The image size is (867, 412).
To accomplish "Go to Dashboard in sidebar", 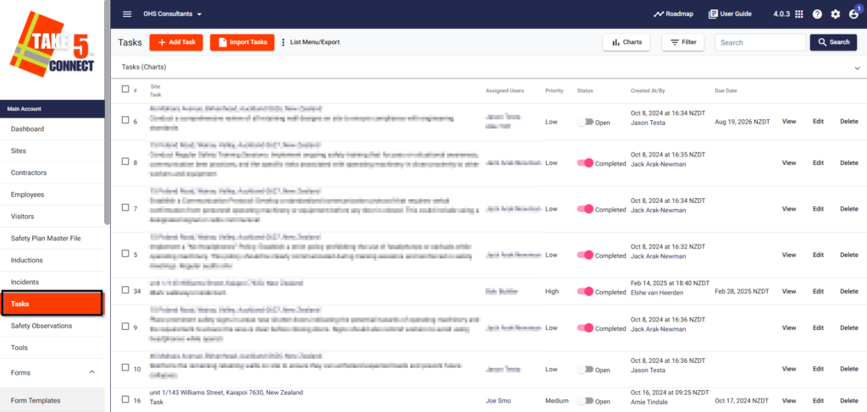I will click(x=52, y=129).
